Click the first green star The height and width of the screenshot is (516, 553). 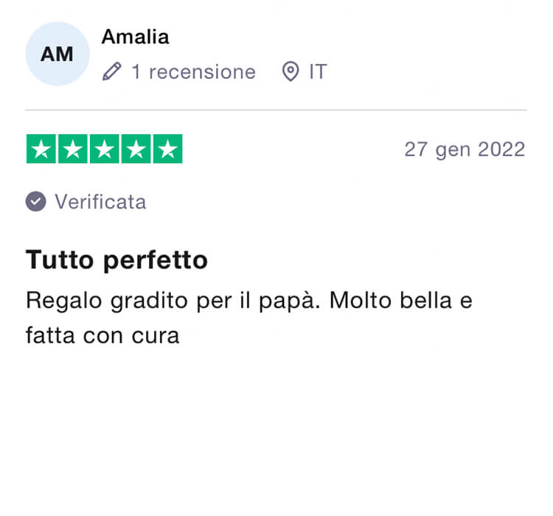(41, 149)
